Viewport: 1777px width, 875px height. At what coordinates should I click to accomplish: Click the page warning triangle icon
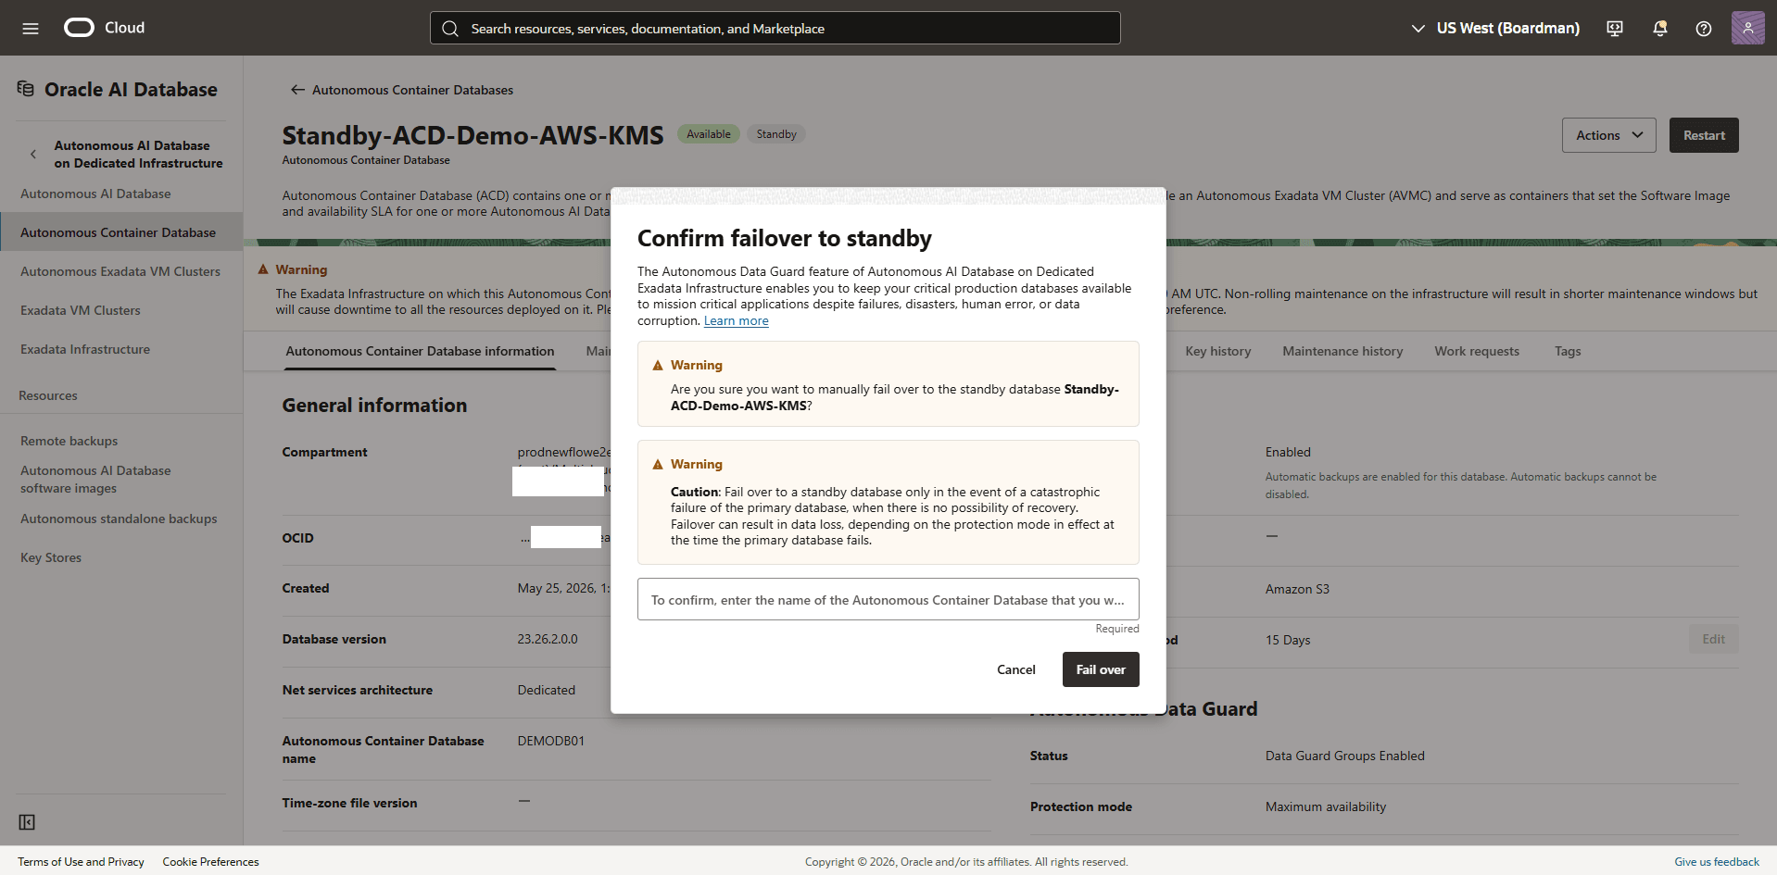[x=263, y=269]
